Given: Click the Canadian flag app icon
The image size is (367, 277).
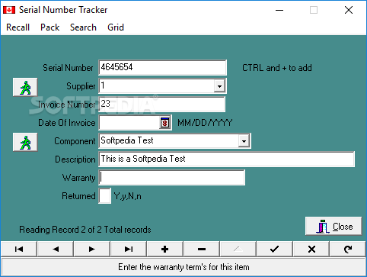Looking at the screenshot, I should (9, 10).
